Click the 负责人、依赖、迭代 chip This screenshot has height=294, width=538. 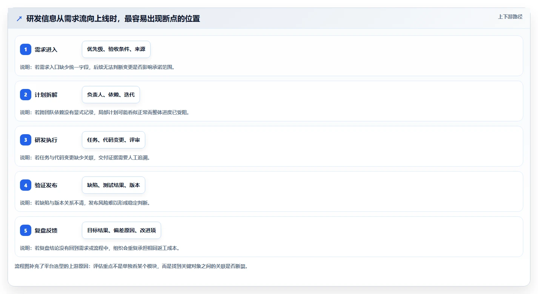(111, 95)
